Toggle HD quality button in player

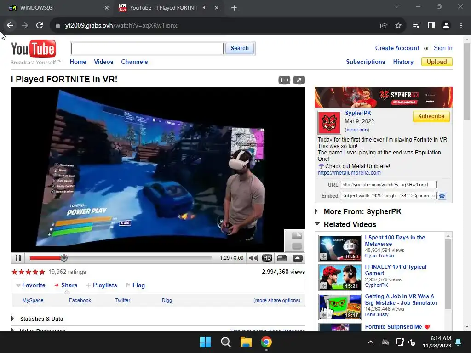pos(267,258)
